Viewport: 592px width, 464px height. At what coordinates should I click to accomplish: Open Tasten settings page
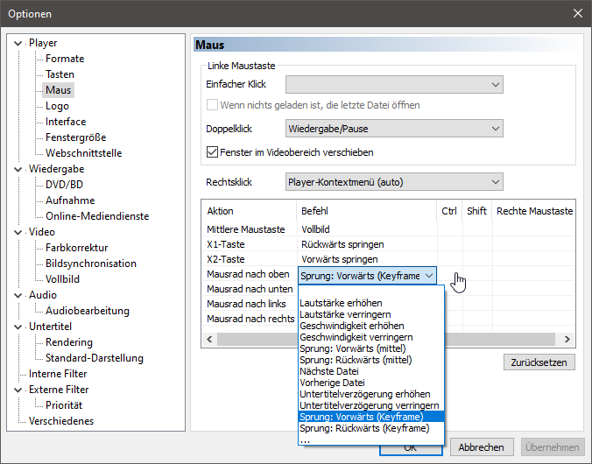coord(60,74)
